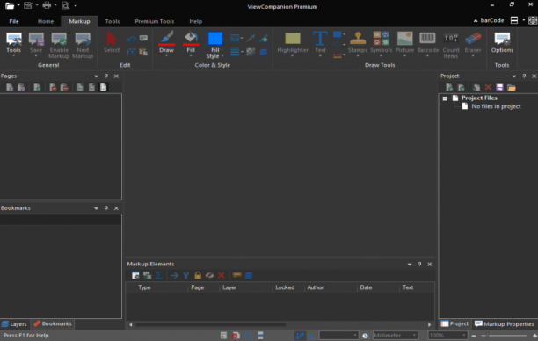The height and width of the screenshot is (341, 538).
Task: Select the Eraser tool
Action: [473, 44]
